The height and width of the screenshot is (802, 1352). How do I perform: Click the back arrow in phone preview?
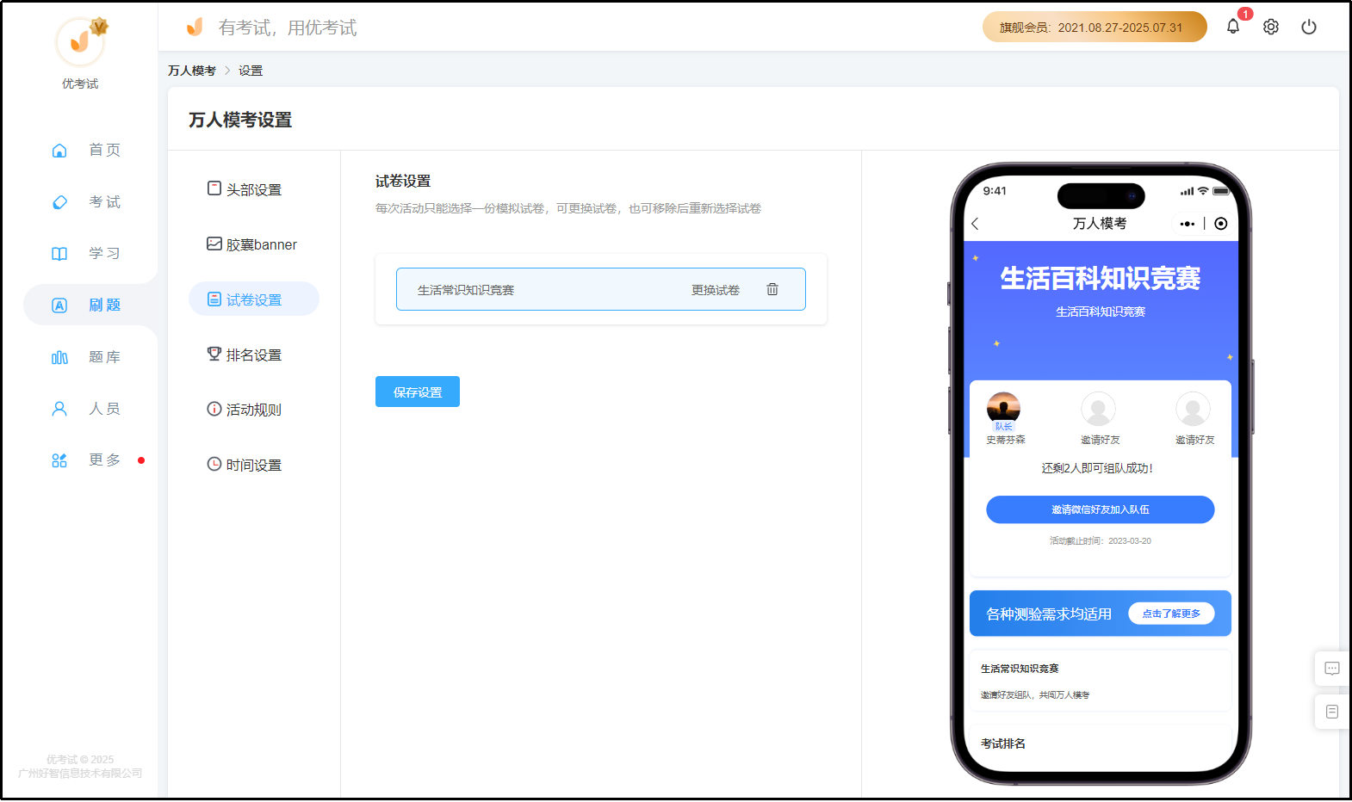pos(976,224)
